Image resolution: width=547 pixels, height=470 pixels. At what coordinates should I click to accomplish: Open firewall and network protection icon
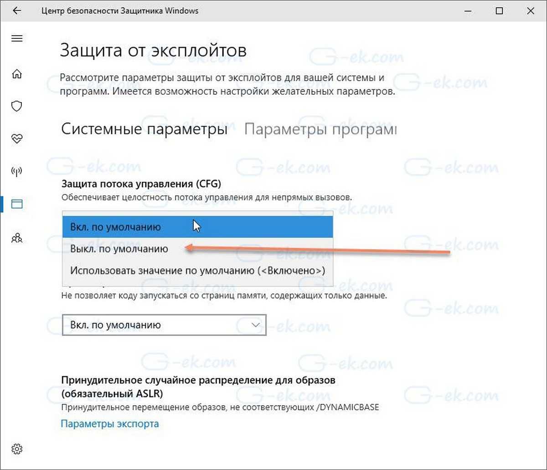pos(17,171)
